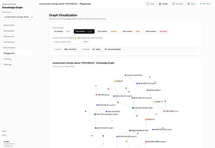Click the API online status indicator

click(205, 4)
